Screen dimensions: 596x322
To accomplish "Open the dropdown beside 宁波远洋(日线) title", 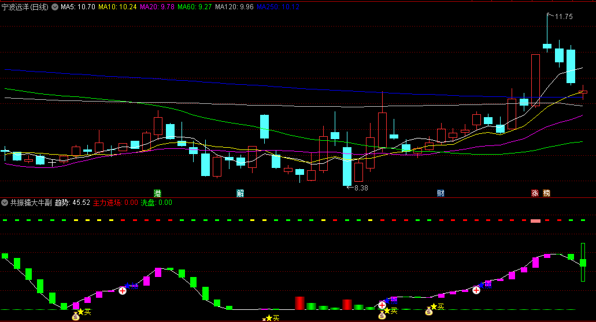I will pyautogui.click(x=55, y=7).
